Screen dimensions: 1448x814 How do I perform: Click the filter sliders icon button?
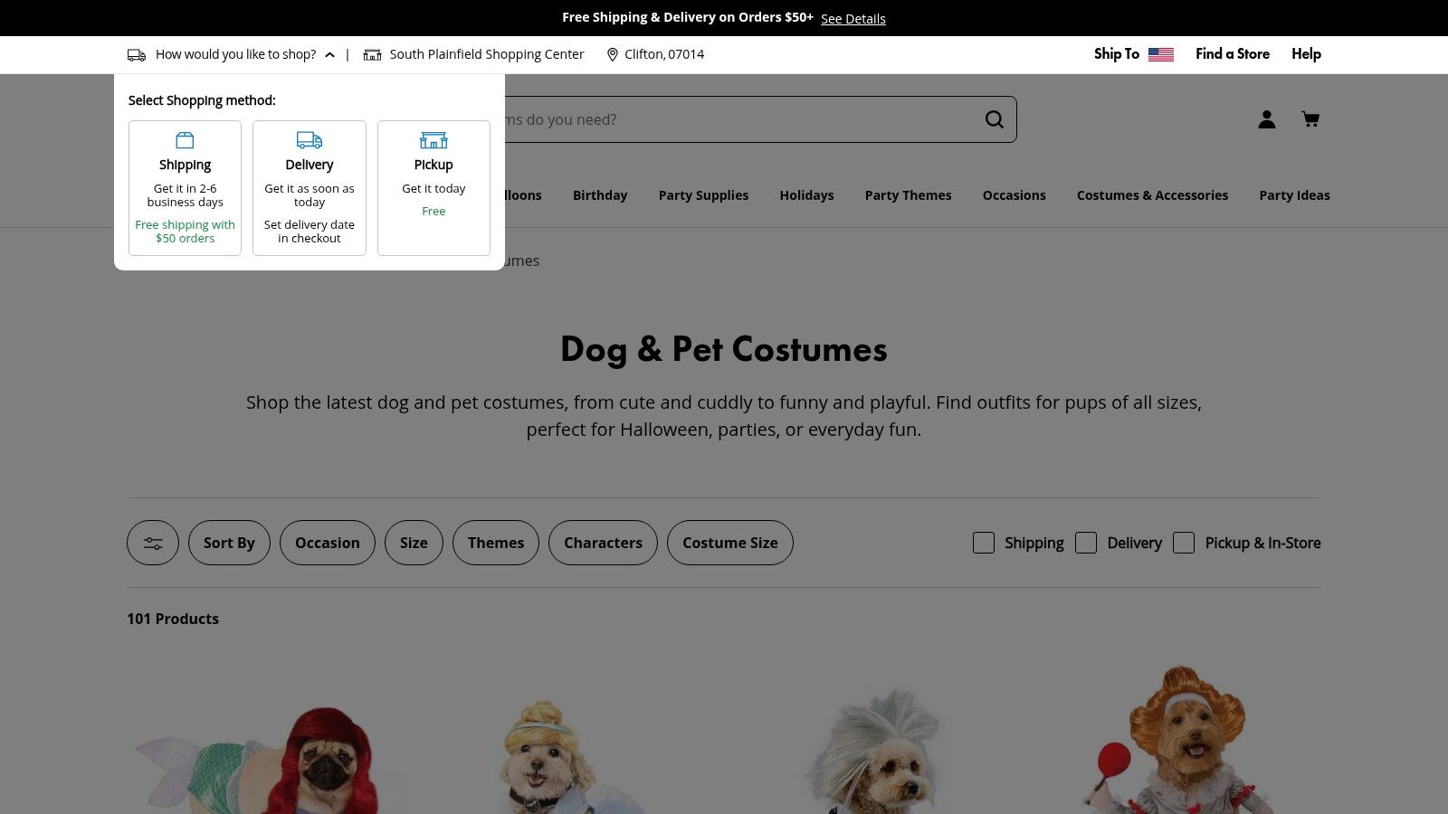point(153,543)
